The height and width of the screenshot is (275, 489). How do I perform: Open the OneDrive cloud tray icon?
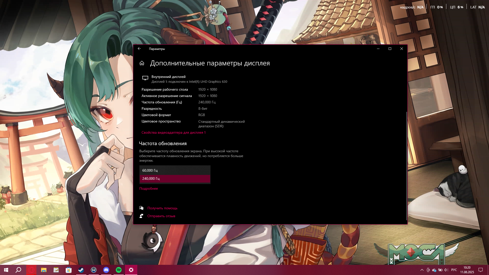(434, 270)
